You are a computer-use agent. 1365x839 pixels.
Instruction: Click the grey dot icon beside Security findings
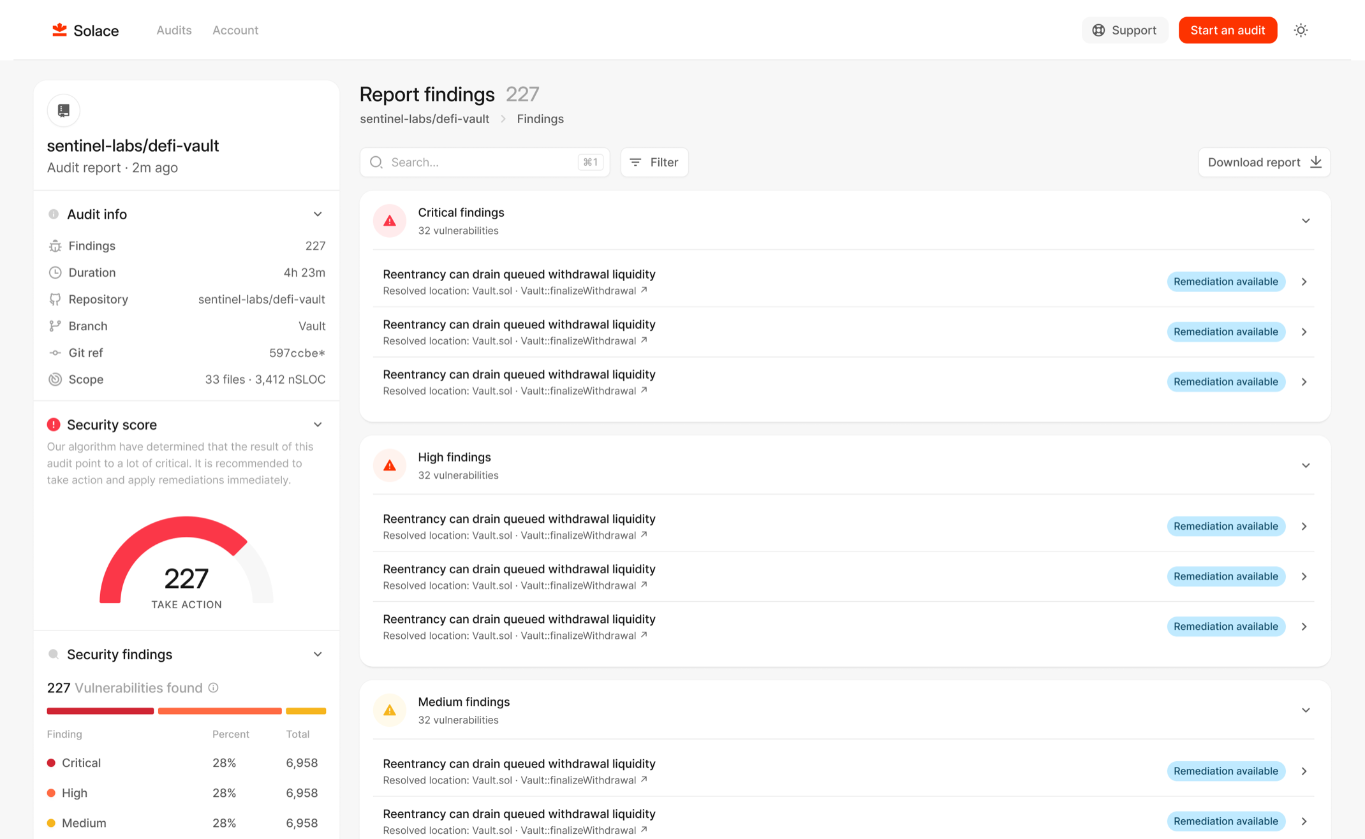(54, 654)
